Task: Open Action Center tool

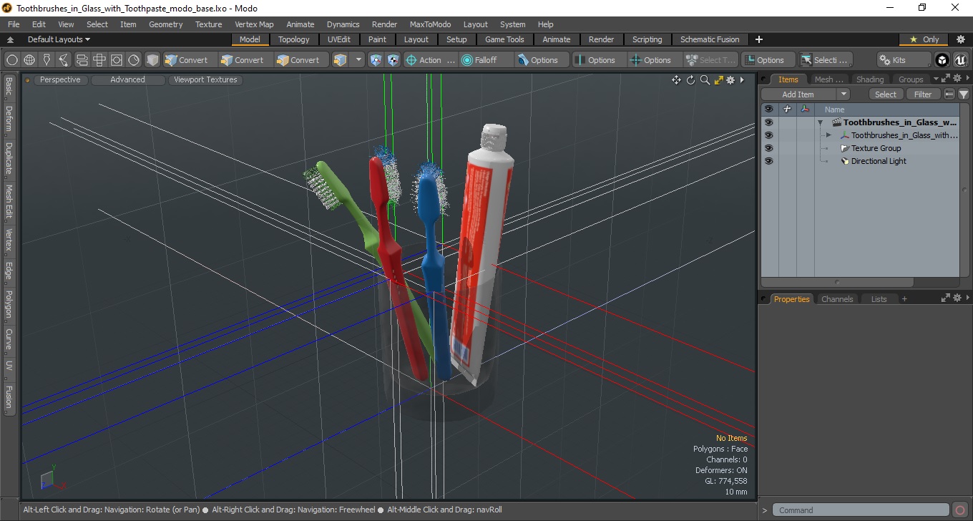Action: (x=431, y=60)
